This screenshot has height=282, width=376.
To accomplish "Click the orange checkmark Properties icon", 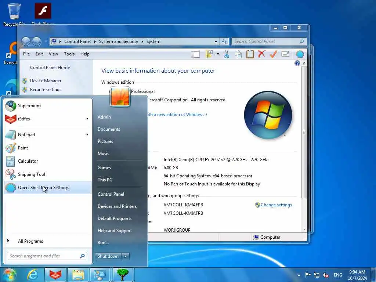I will pyautogui.click(x=273, y=54).
